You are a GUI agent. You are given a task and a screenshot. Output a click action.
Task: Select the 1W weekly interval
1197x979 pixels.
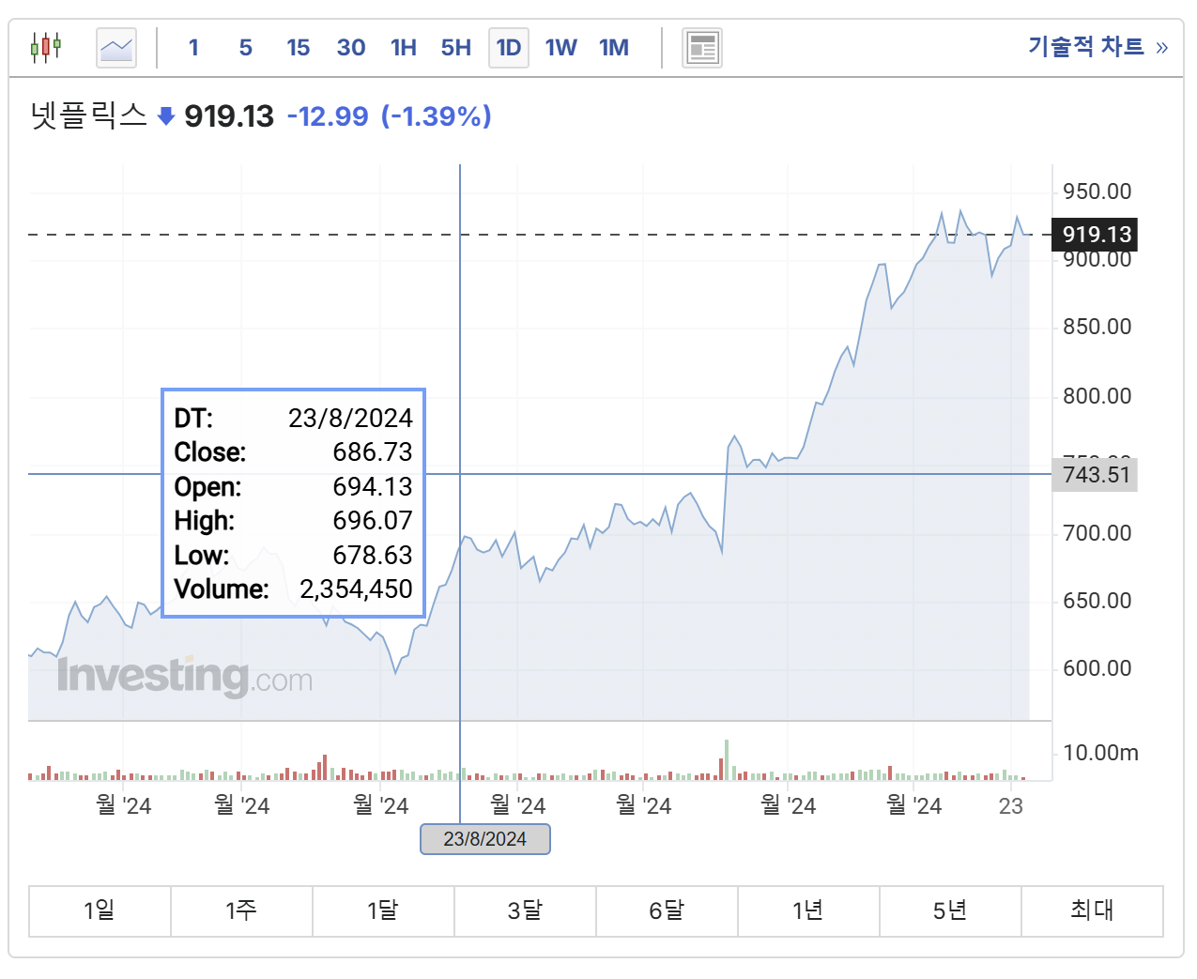(x=561, y=47)
